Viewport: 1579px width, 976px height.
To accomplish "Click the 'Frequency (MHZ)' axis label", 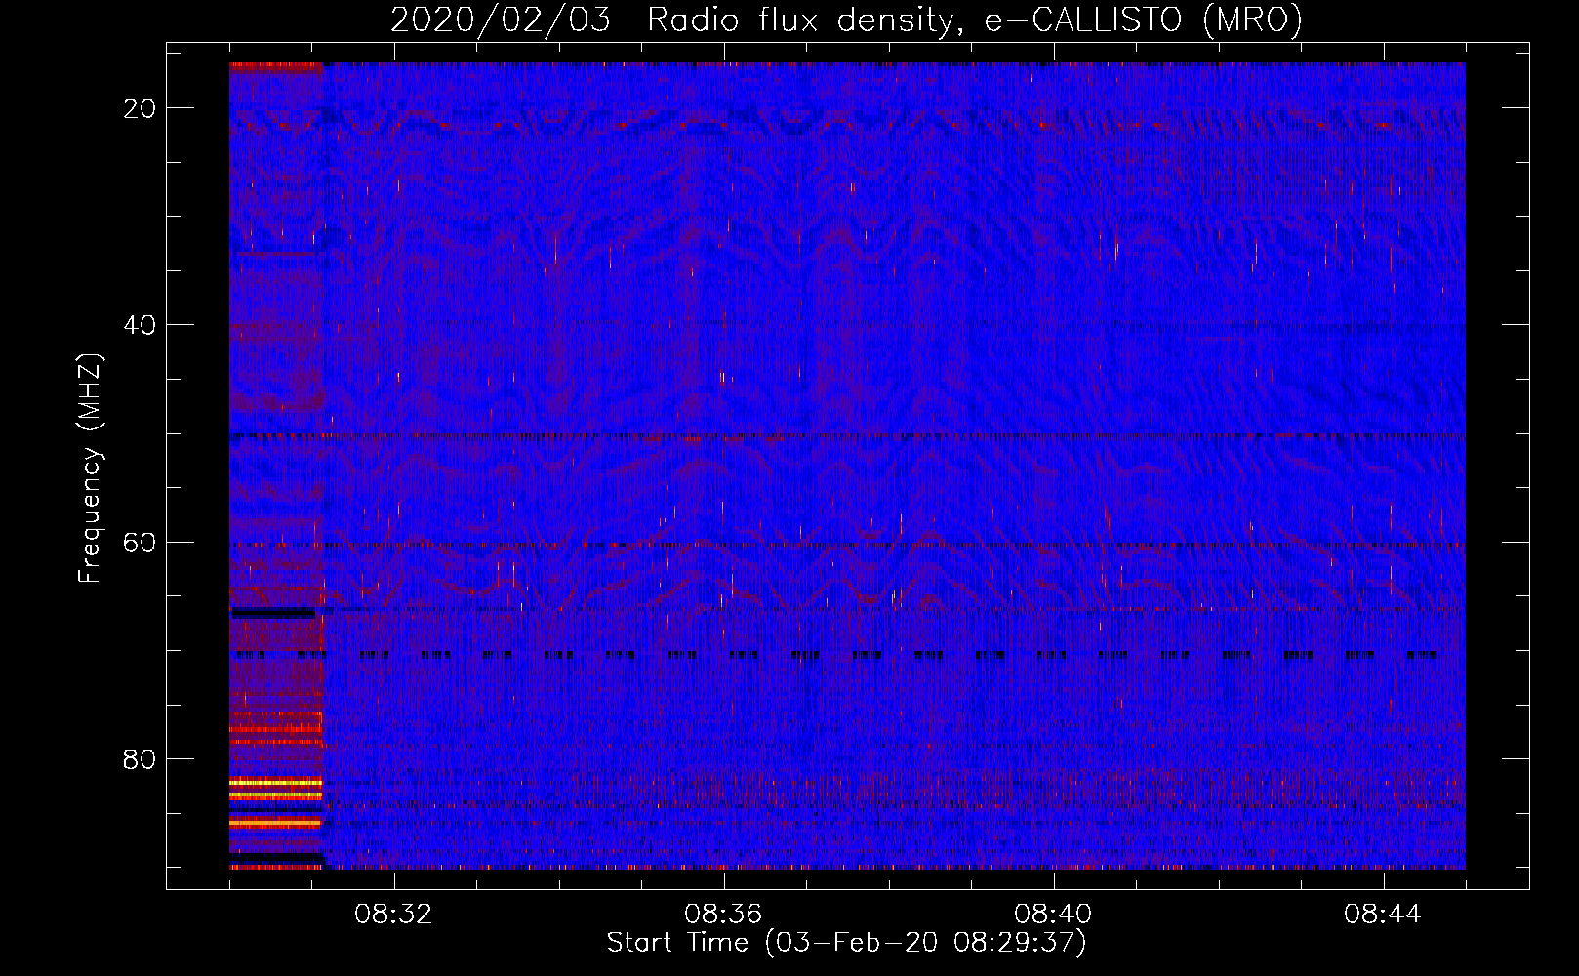I will (x=90, y=468).
